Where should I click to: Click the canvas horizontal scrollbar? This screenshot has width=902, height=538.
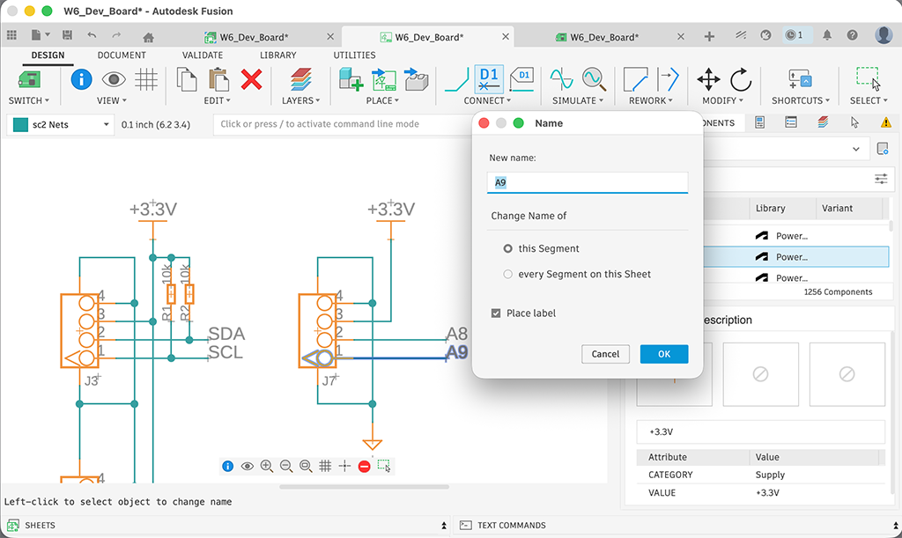pyautogui.click(x=364, y=486)
